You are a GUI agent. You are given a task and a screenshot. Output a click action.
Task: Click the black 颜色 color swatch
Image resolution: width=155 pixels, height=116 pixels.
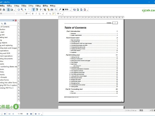(63, 10)
